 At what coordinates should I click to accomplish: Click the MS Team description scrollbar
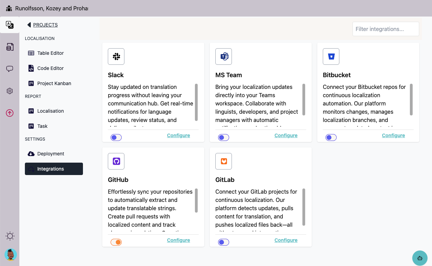pos(304,100)
